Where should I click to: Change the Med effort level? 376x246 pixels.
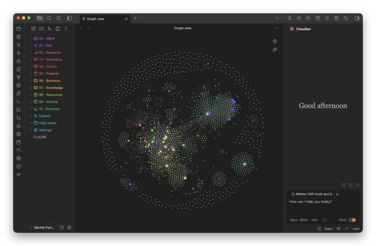coord(315,220)
